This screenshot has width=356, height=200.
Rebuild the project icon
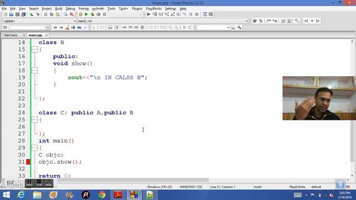(98, 14)
